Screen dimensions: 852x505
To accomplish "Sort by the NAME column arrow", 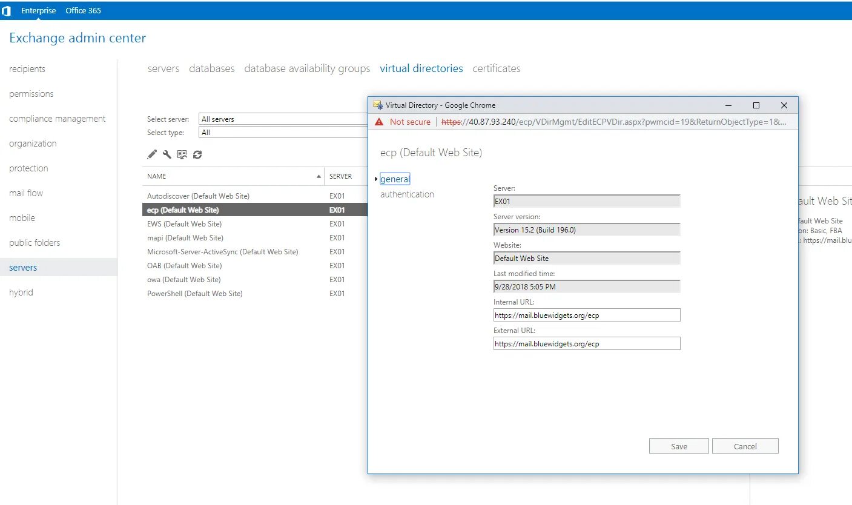I will pyautogui.click(x=319, y=176).
